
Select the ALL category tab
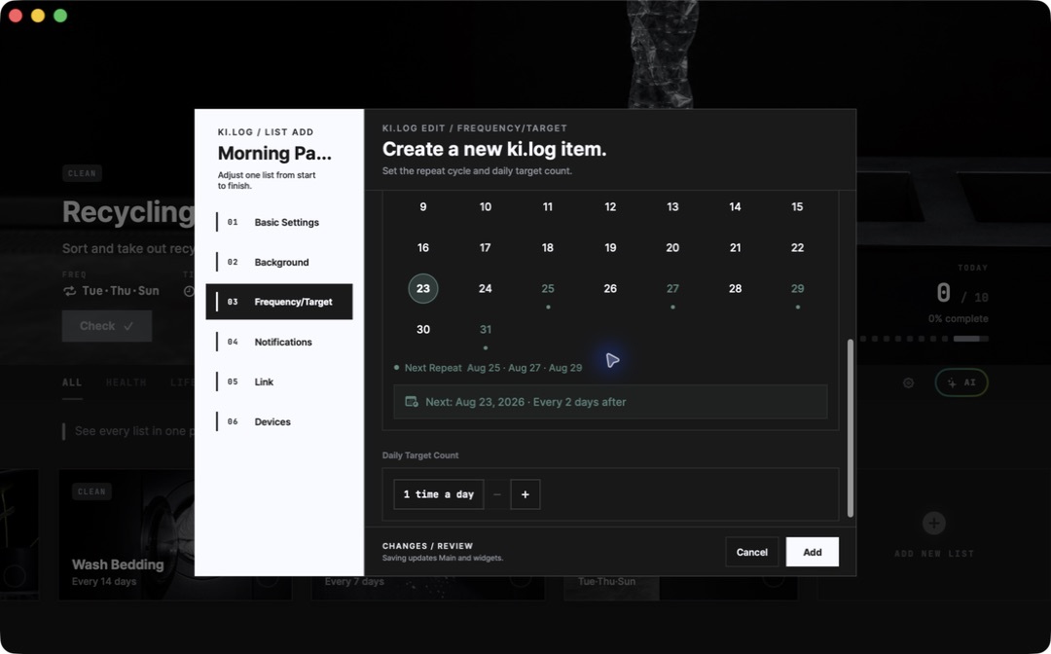coord(72,382)
